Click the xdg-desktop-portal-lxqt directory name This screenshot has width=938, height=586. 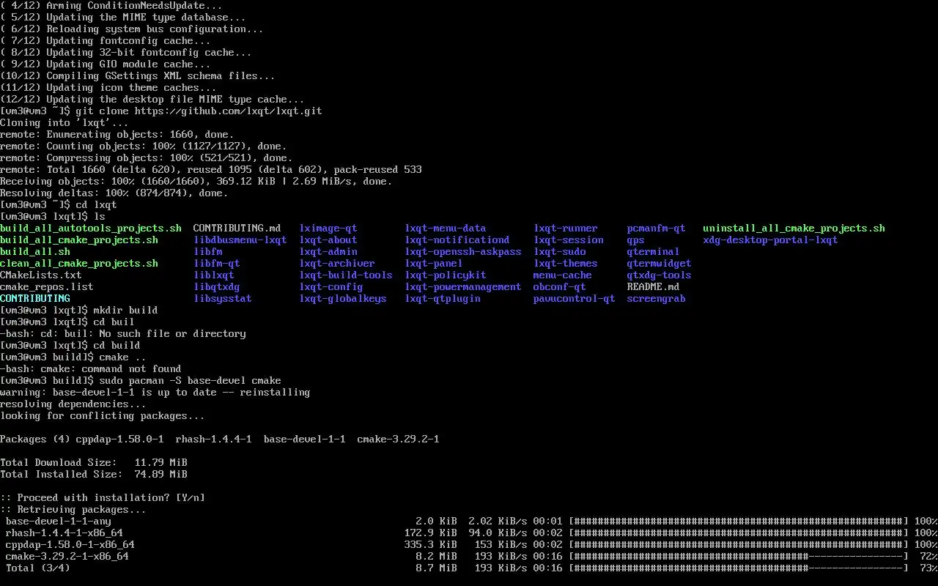tap(771, 240)
